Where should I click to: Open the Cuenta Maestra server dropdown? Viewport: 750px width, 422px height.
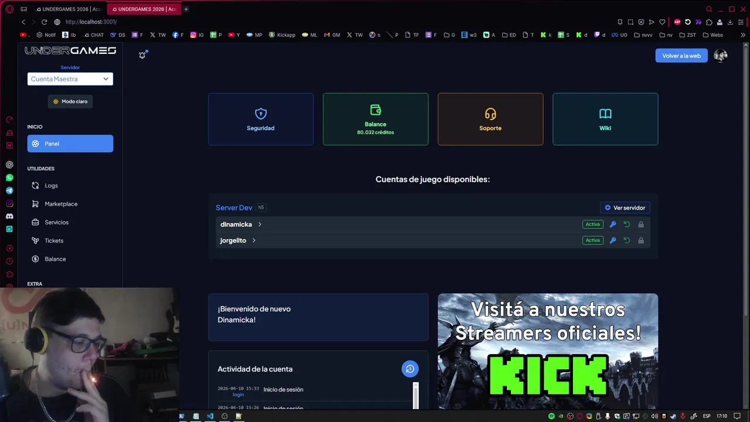tap(70, 79)
